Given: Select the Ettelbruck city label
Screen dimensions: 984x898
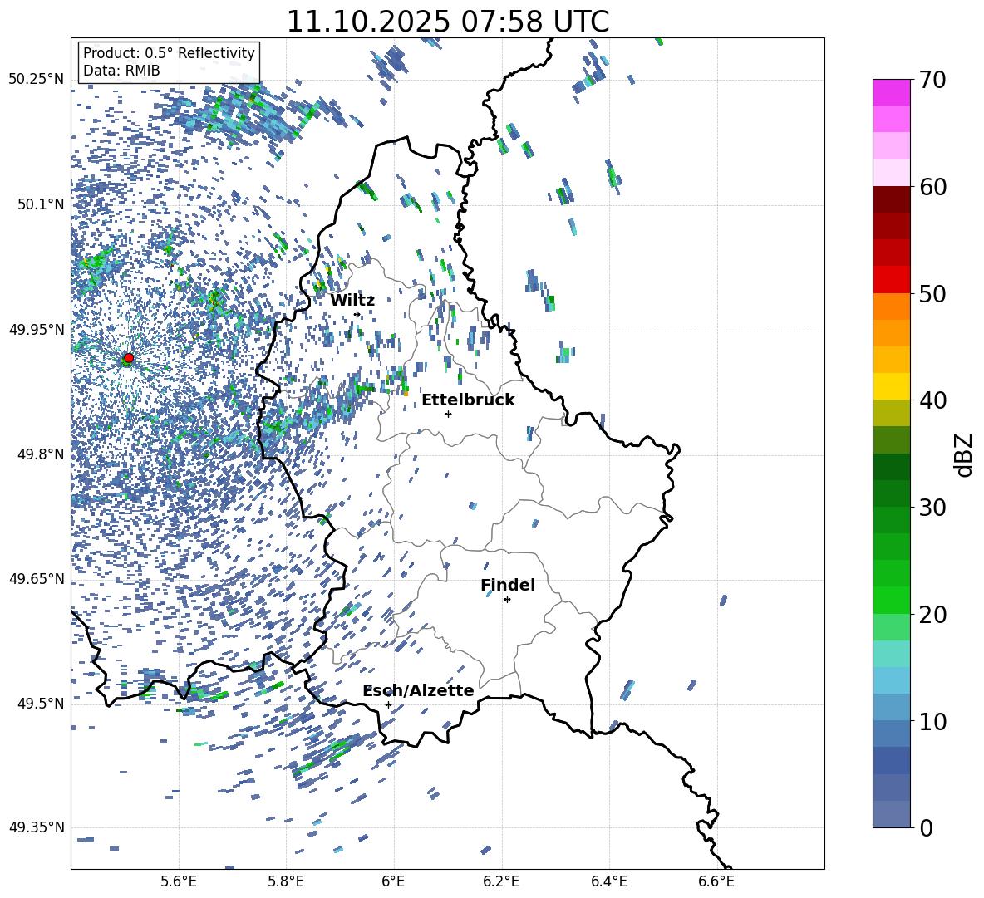Looking at the screenshot, I should [x=468, y=400].
